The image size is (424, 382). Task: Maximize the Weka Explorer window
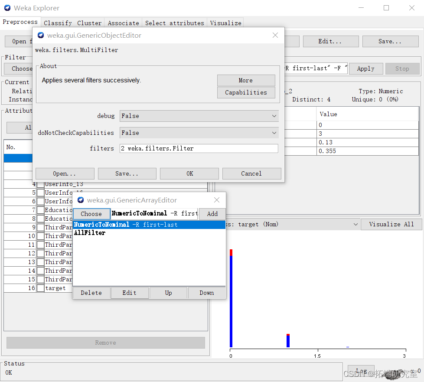click(x=386, y=8)
